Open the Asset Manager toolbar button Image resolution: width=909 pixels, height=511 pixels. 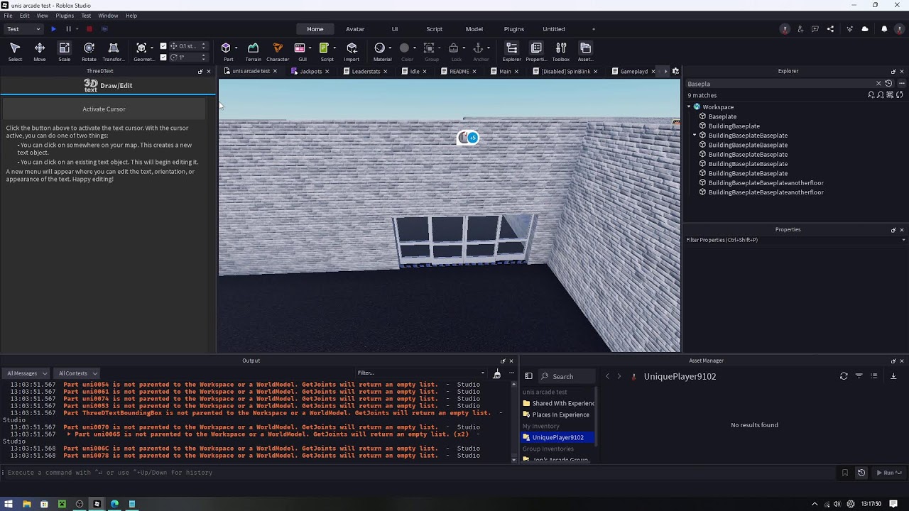coord(585,51)
